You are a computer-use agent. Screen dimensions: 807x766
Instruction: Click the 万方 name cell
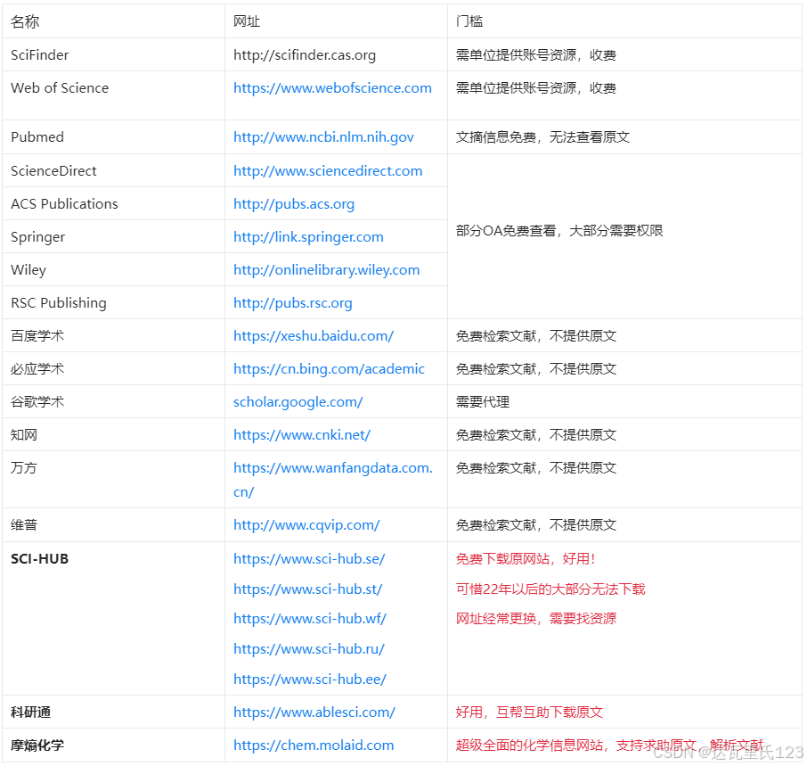[x=113, y=480]
